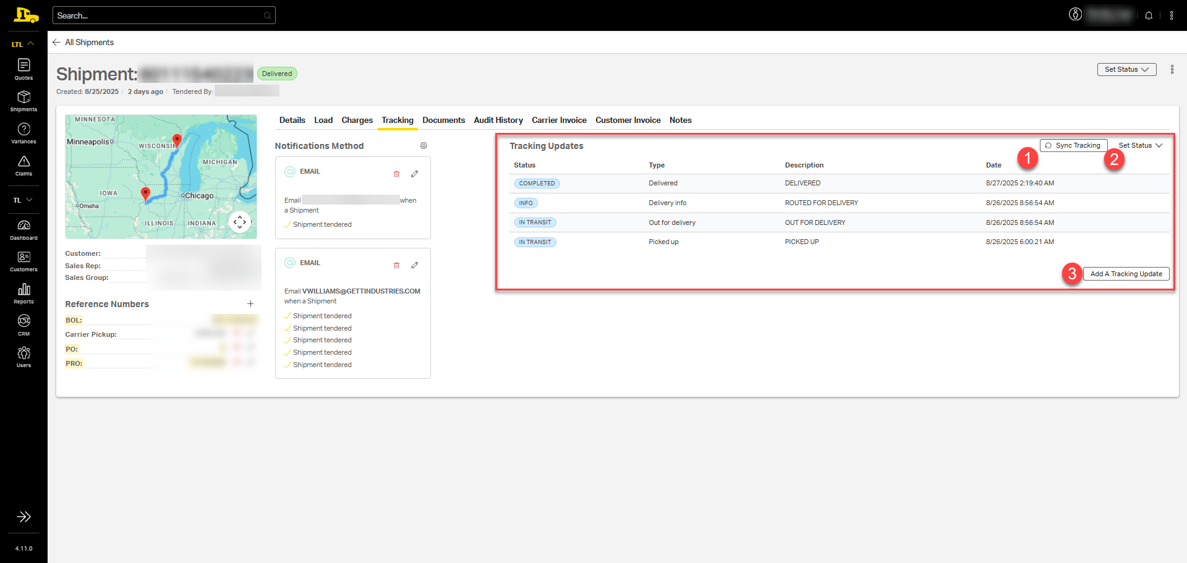Click the notifications bell icon
1187x563 pixels.
coord(1149,15)
